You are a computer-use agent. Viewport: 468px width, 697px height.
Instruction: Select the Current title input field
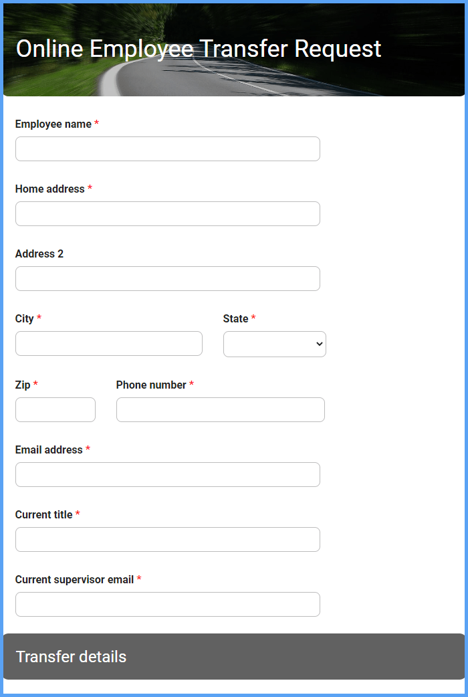(x=167, y=539)
